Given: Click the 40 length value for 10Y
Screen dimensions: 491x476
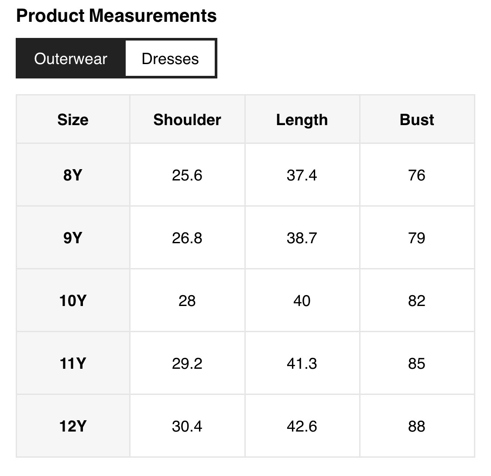Looking at the screenshot, I should pyautogui.click(x=302, y=301).
